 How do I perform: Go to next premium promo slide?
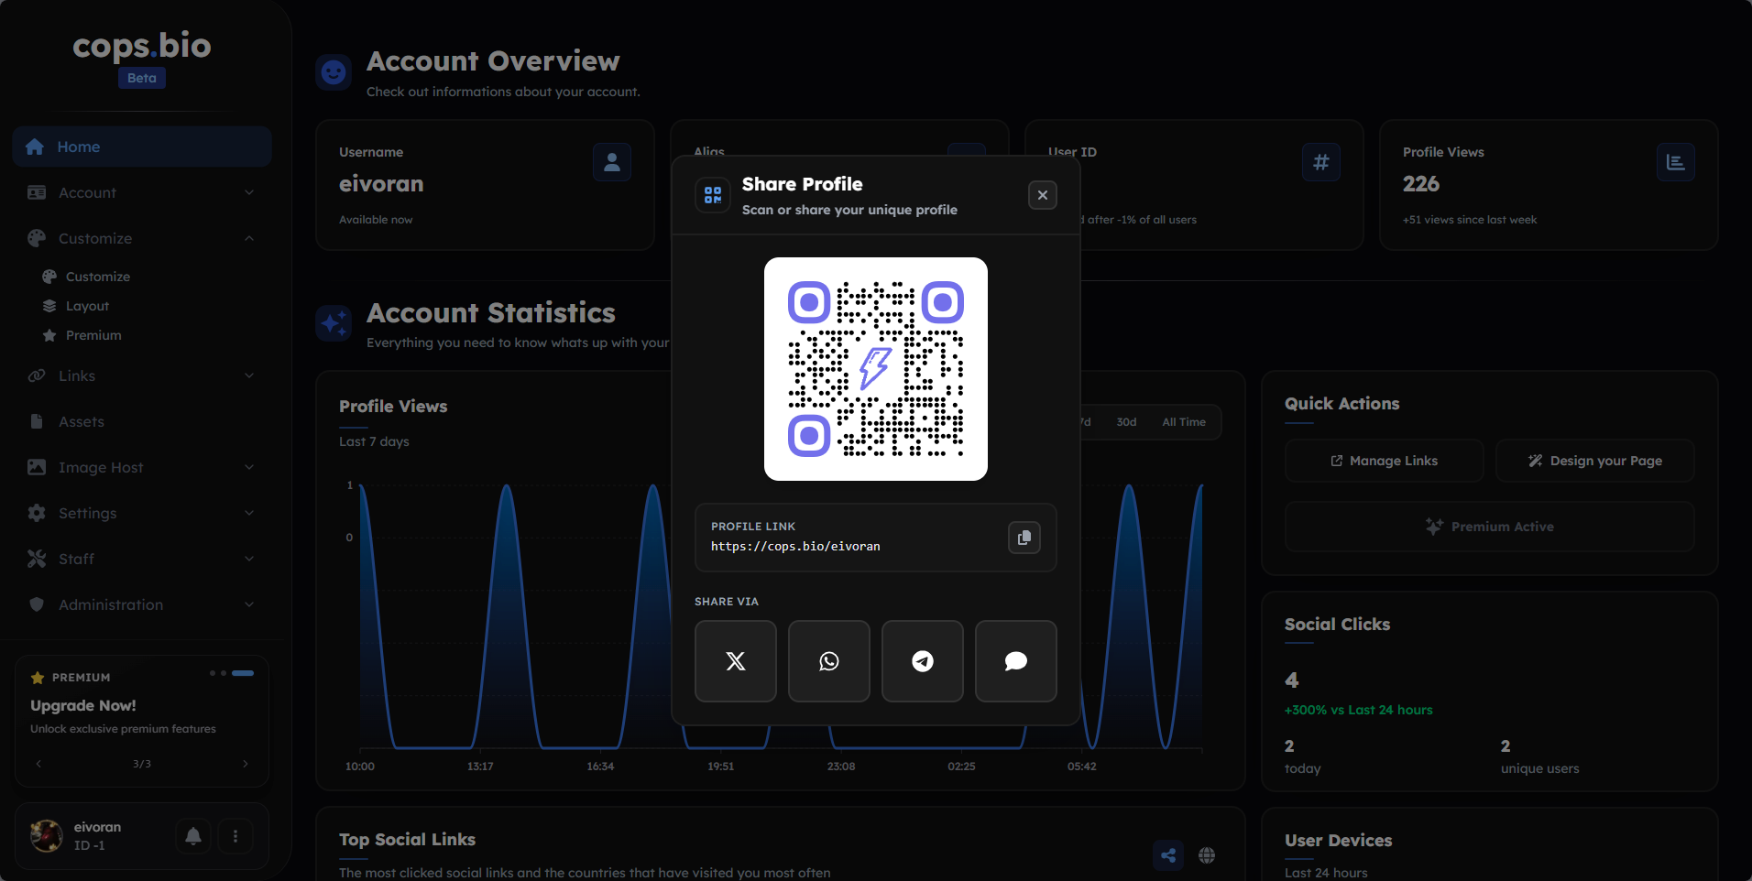click(245, 764)
